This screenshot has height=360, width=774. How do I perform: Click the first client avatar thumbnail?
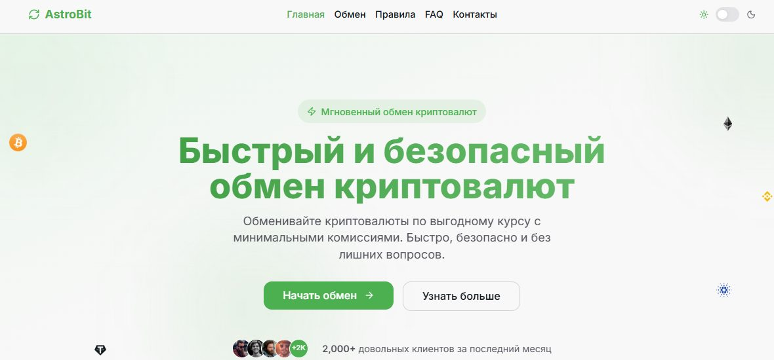coord(241,349)
